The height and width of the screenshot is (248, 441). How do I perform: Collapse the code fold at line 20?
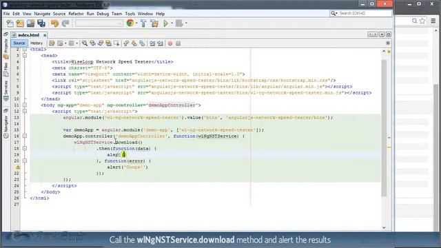pyautogui.click(x=25, y=161)
